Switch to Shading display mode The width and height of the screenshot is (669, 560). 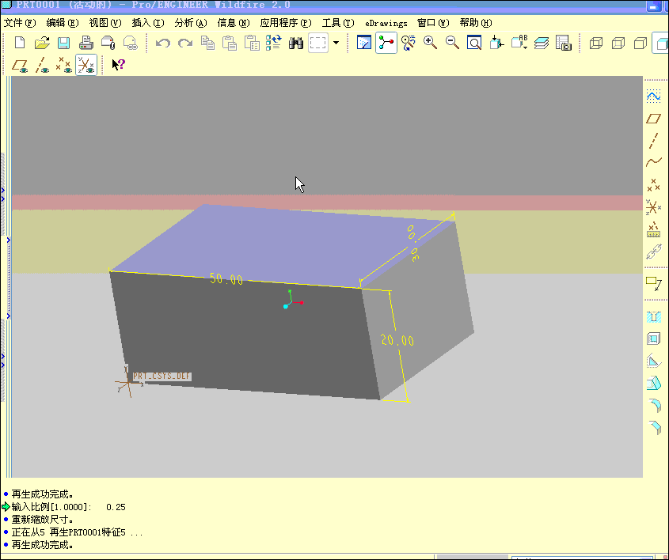pos(661,43)
